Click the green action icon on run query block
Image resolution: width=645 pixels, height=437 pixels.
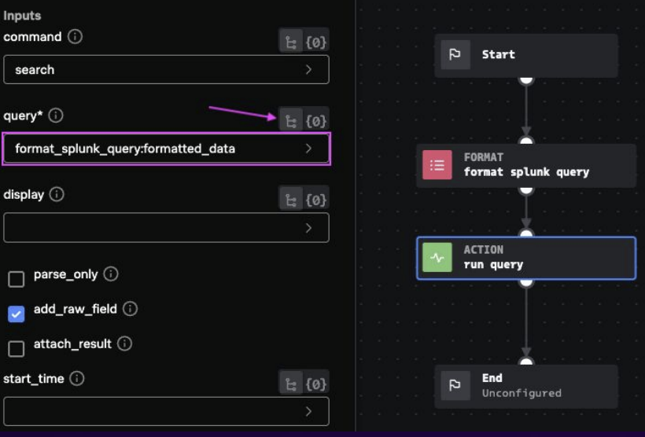click(x=437, y=258)
